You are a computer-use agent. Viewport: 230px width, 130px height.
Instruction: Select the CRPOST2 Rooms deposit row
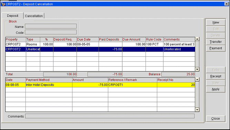click(100, 44)
